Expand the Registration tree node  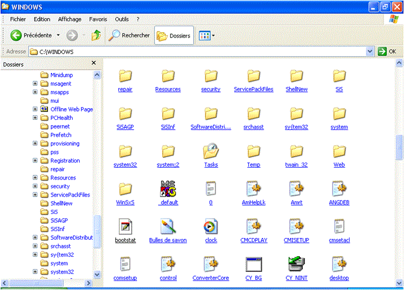[x=35, y=160]
